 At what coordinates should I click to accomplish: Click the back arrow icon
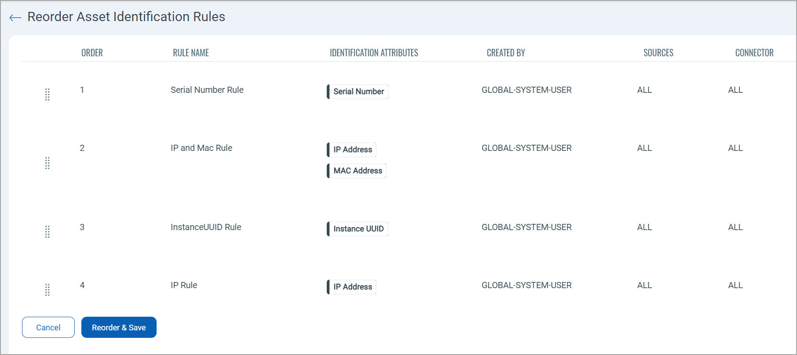(x=15, y=17)
